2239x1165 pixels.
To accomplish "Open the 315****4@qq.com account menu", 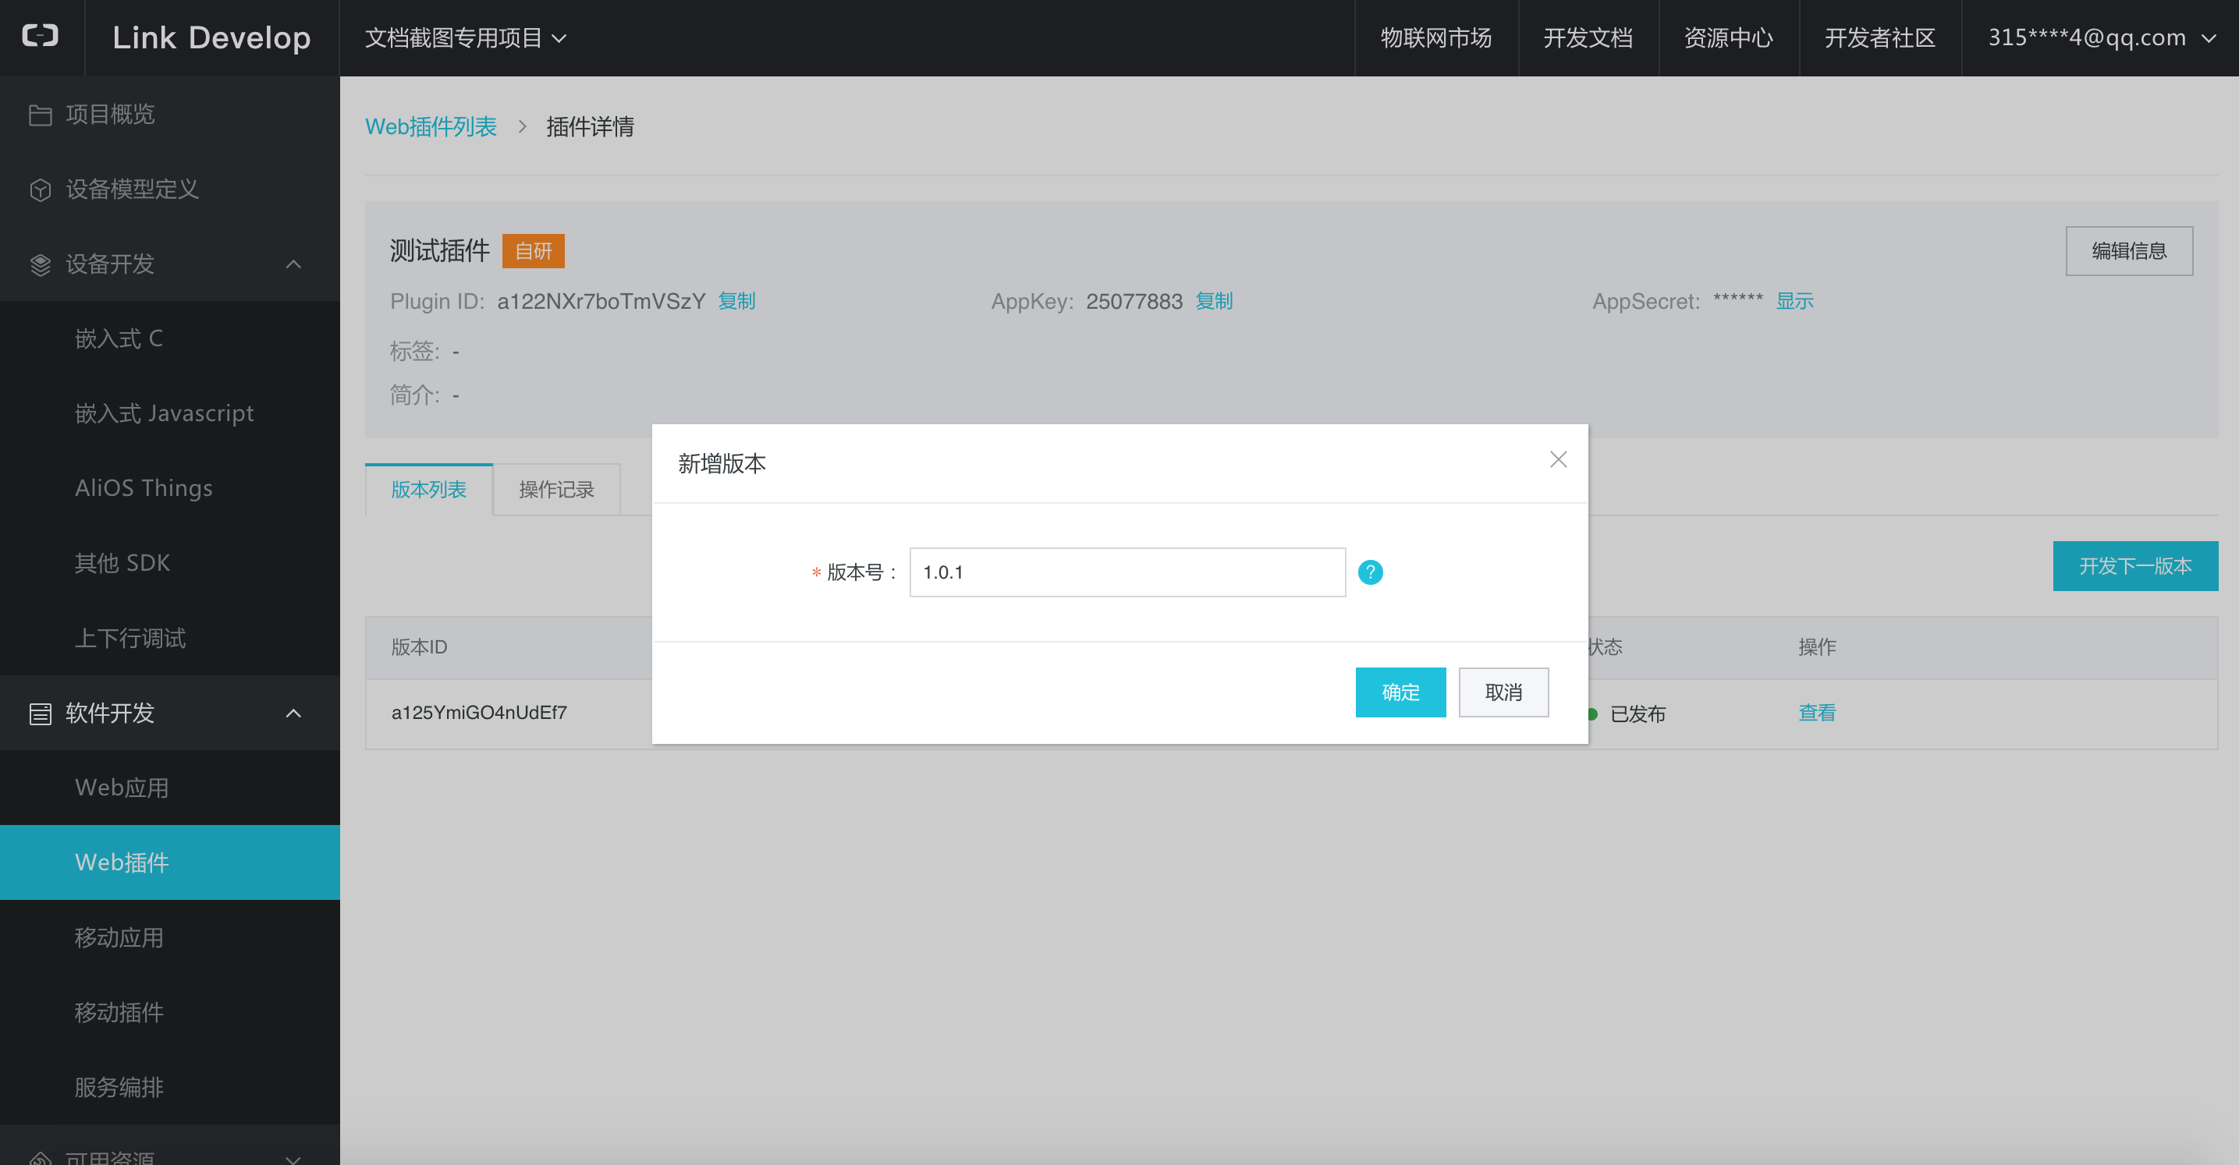I will (2102, 37).
